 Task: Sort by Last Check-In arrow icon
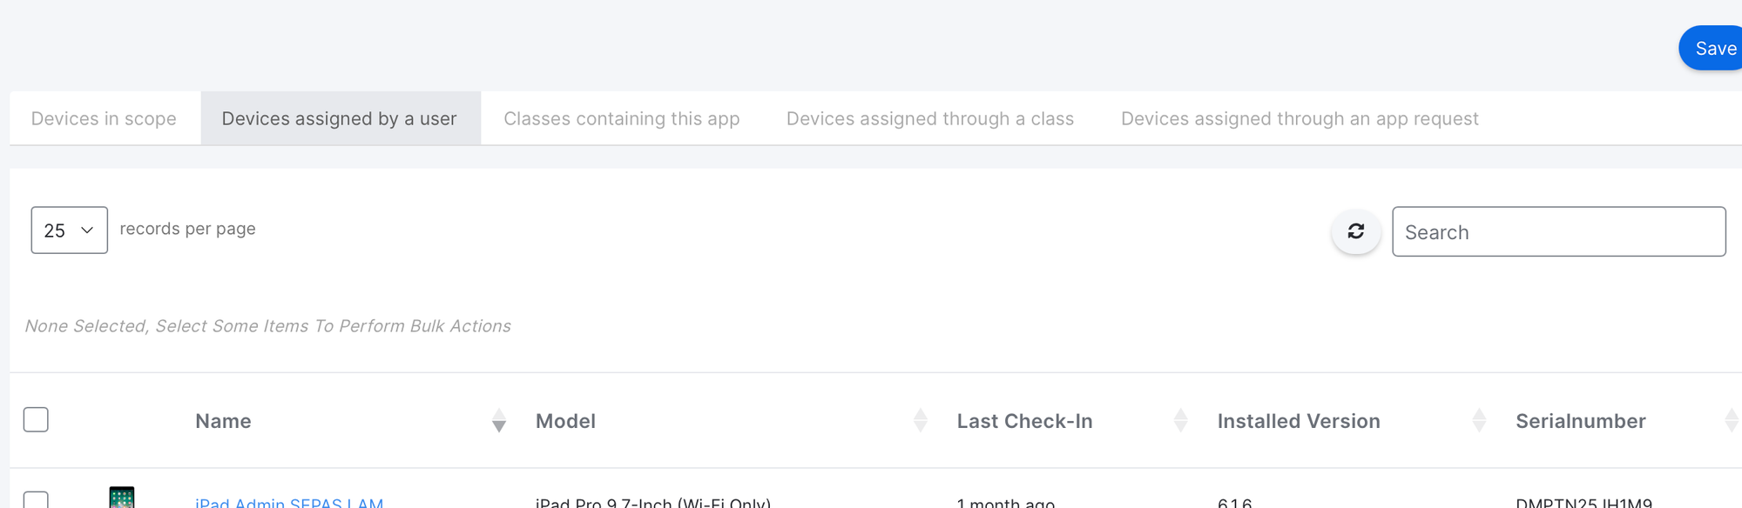coord(1180,421)
